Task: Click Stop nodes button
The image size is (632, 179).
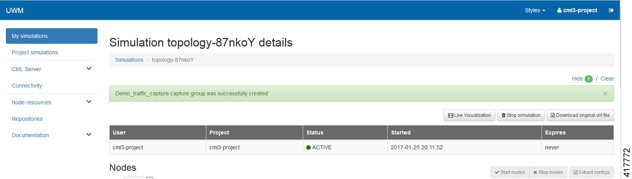Action: click(548, 172)
